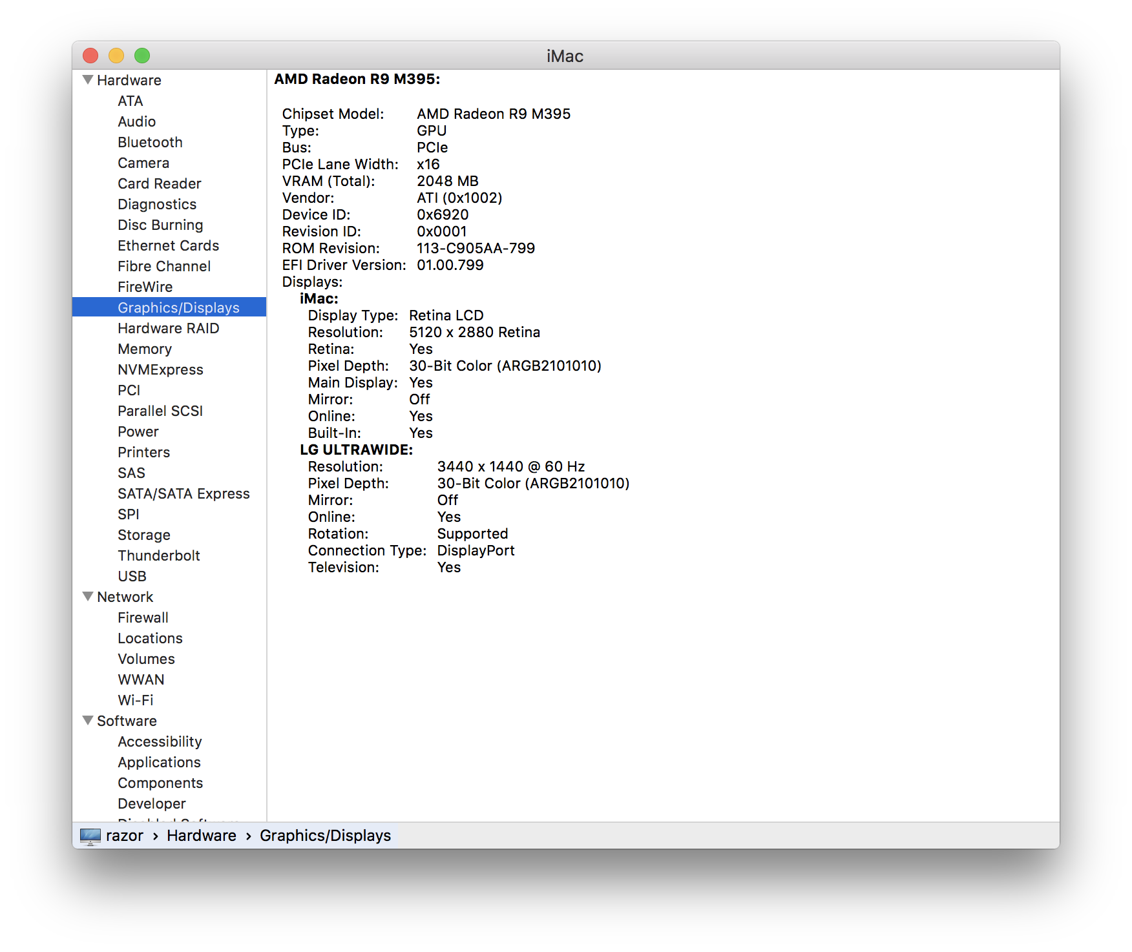The height and width of the screenshot is (952, 1132).
Task: Click the Hardware section label
Action: tap(129, 80)
